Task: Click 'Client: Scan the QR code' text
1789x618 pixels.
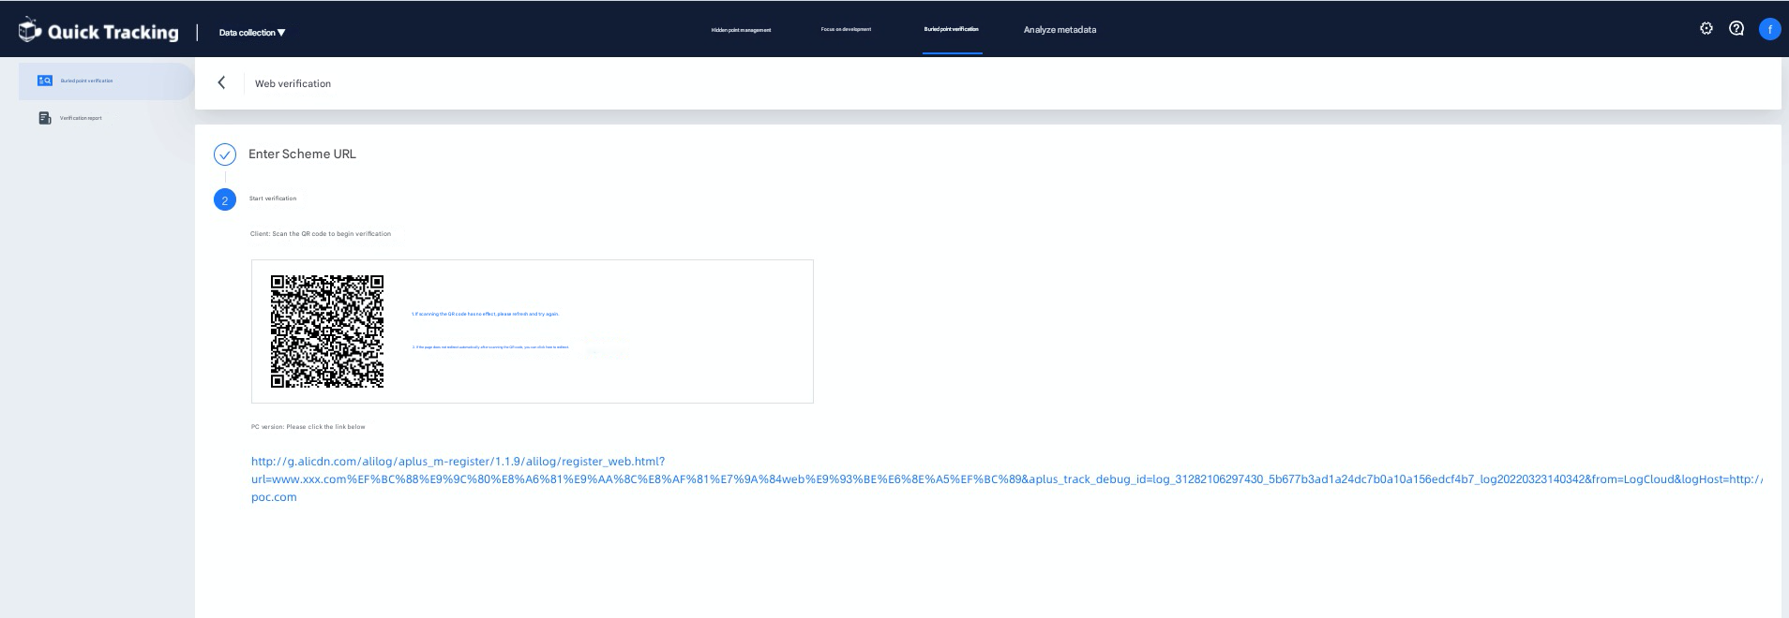Action: (x=321, y=234)
